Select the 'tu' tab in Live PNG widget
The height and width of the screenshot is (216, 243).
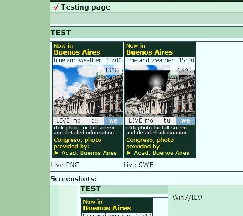click(95, 120)
